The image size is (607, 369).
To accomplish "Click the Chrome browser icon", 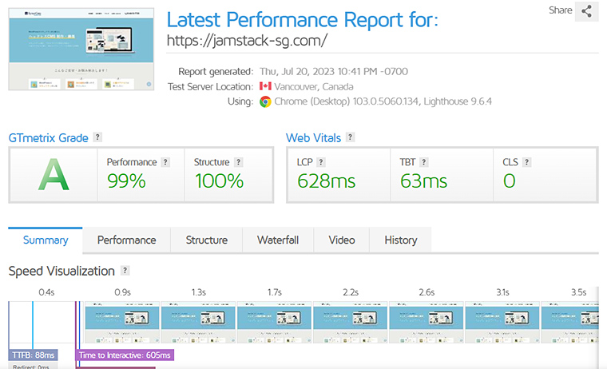I will tap(265, 101).
